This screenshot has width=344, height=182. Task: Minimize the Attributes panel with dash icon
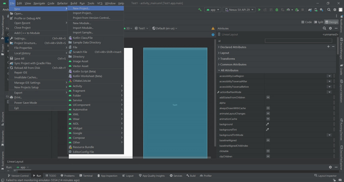pos(336,28)
